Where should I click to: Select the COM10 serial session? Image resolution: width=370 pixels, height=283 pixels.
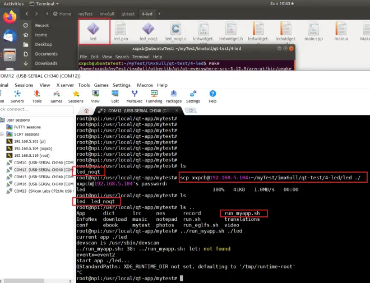pyautogui.click(x=40, y=163)
